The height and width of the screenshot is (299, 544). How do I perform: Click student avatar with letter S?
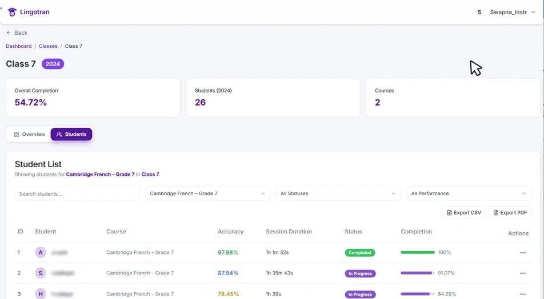(41, 273)
